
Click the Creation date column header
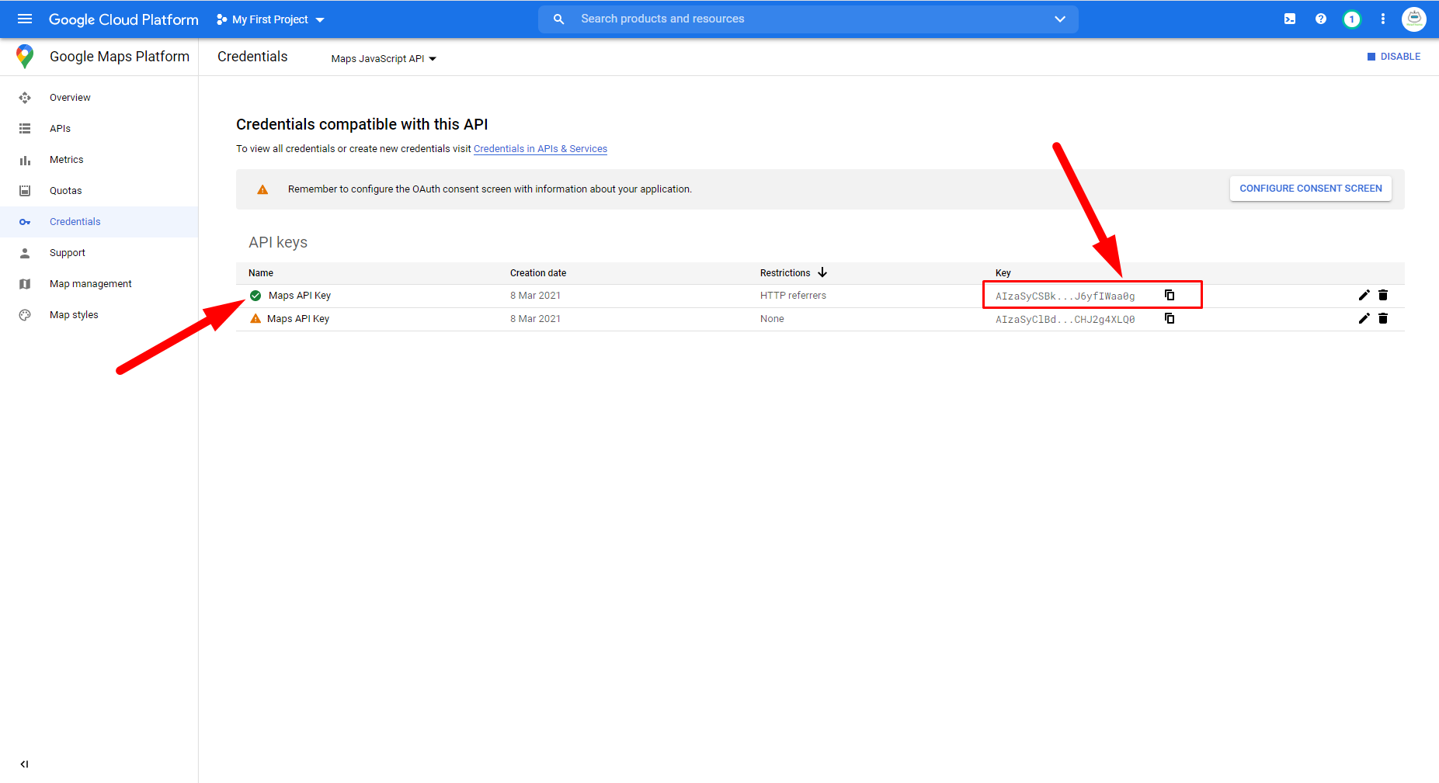tap(538, 273)
